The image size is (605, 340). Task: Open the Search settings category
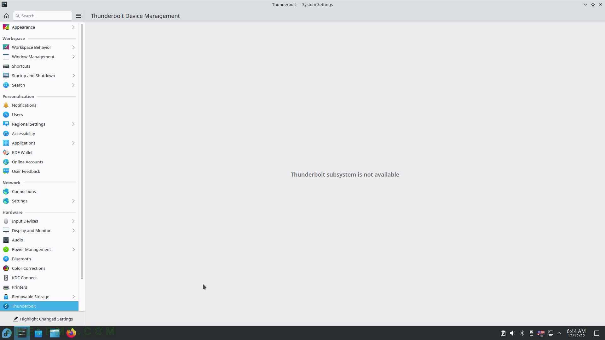pos(39,85)
